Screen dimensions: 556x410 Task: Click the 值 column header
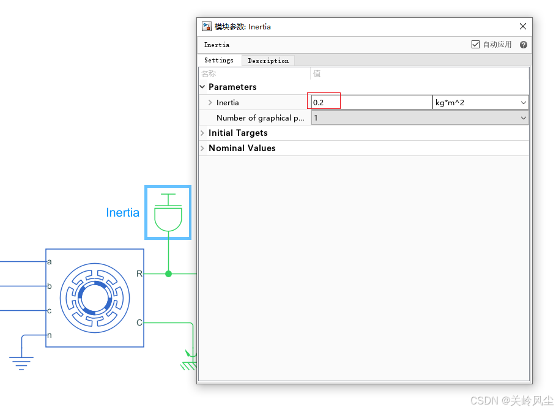coord(317,74)
